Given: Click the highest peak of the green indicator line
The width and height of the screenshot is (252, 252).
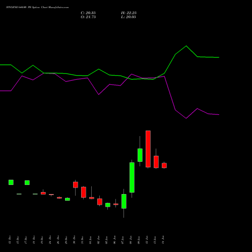Looking at the screenshot, I should pyautogui.click(x=186, y=46).
